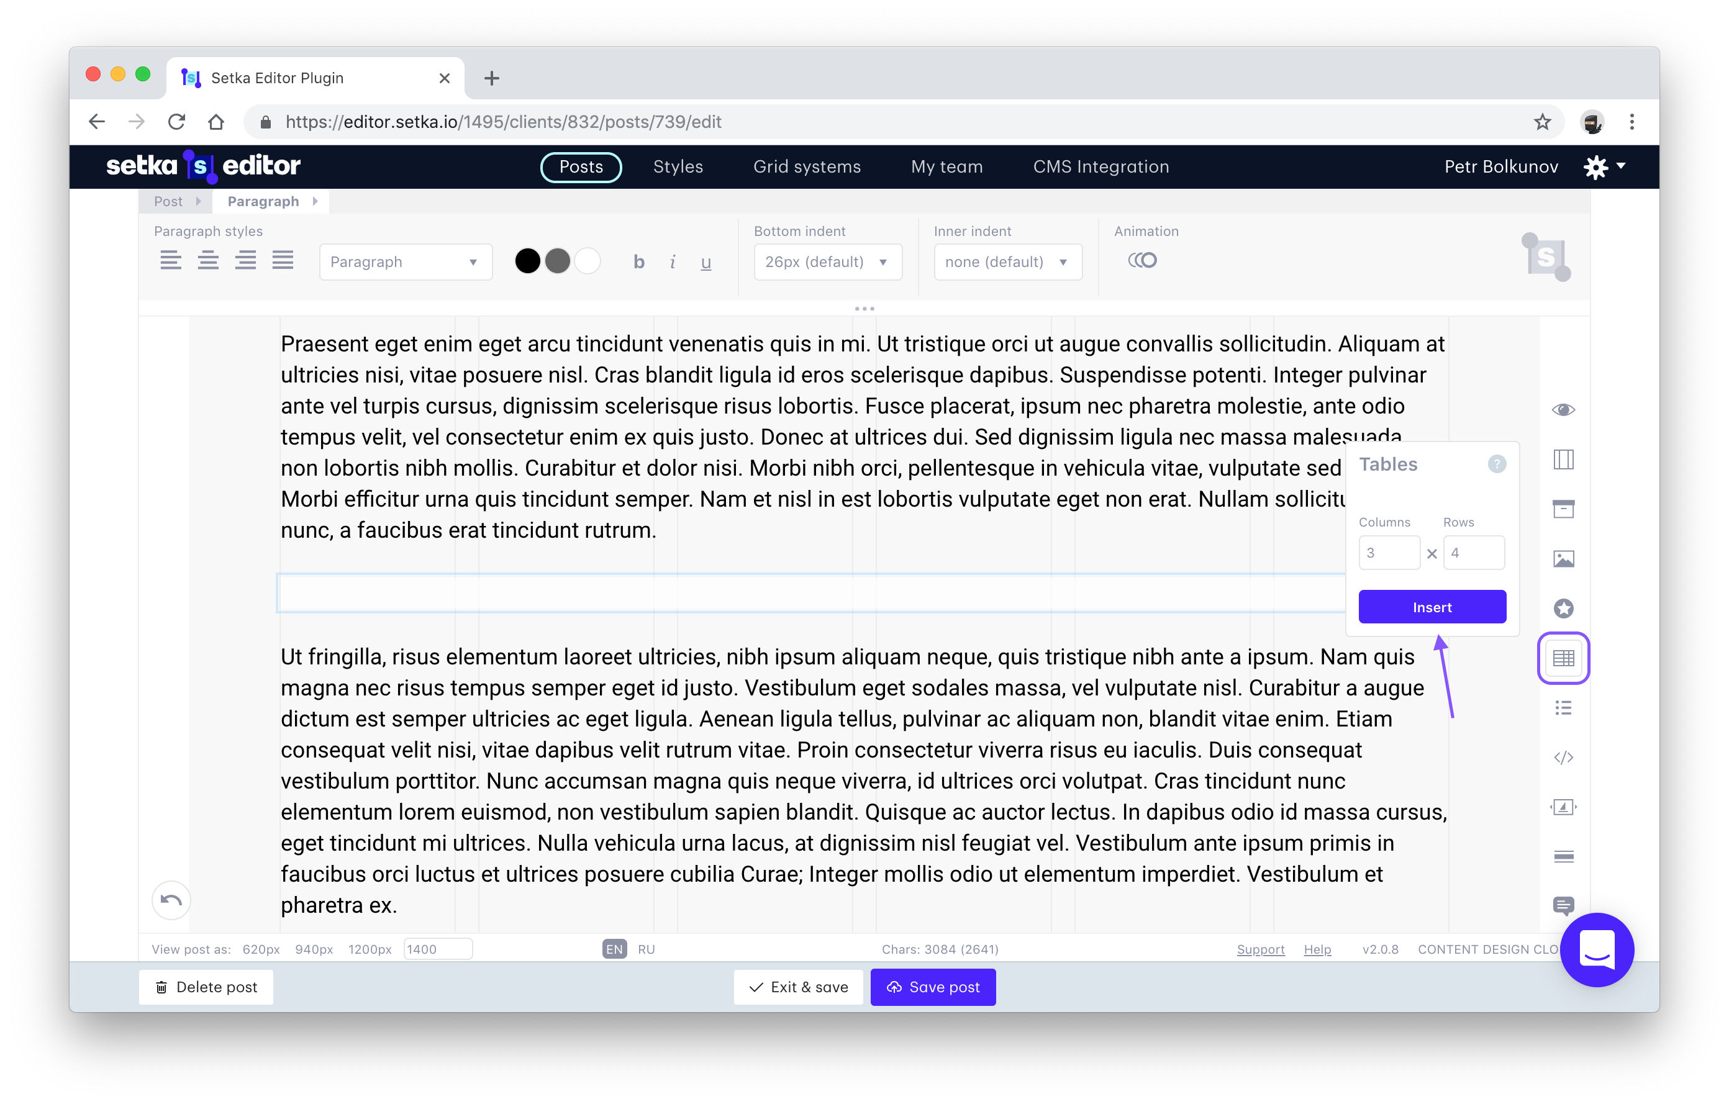The height and width of the screenshot is (1104, 1729).
Task: Switch to the Styles tab
Action: (677, 166)
